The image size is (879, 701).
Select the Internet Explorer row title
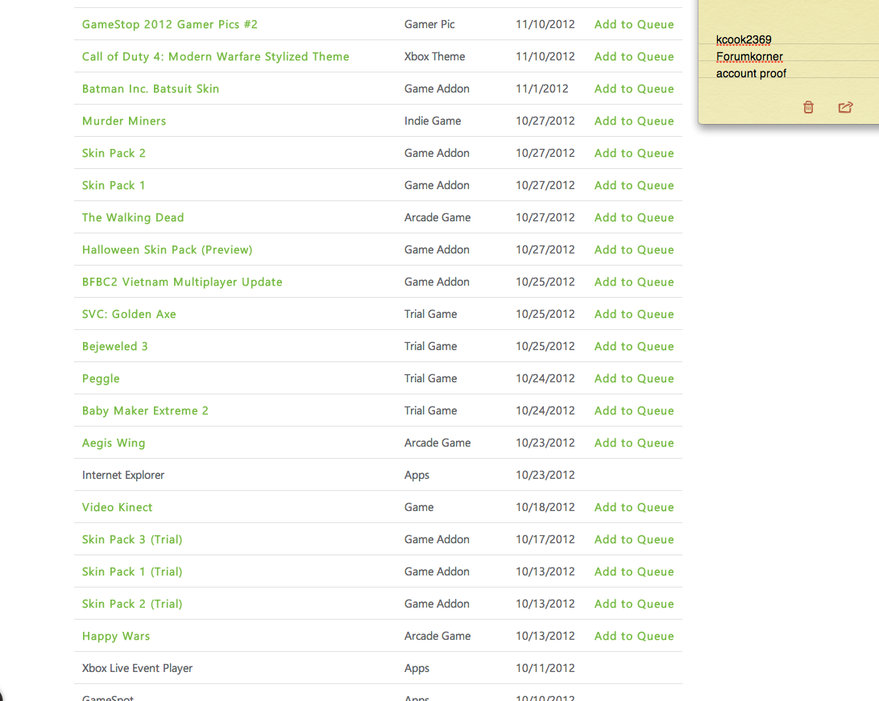click(x=122, y=475)
